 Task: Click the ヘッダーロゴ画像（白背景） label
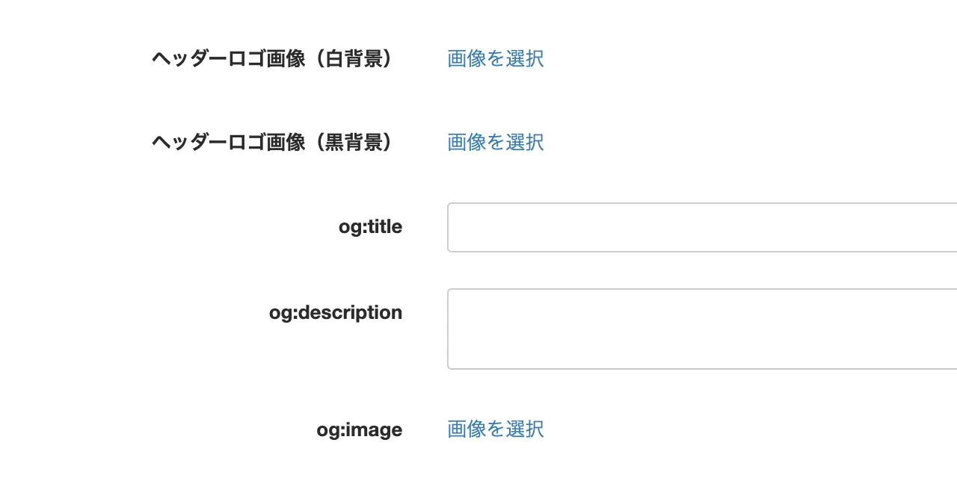272,58
